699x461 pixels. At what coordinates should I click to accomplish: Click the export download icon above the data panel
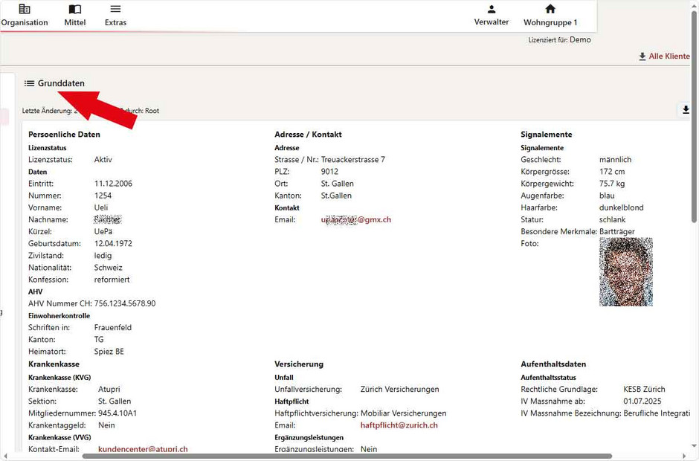pos(685,109)
